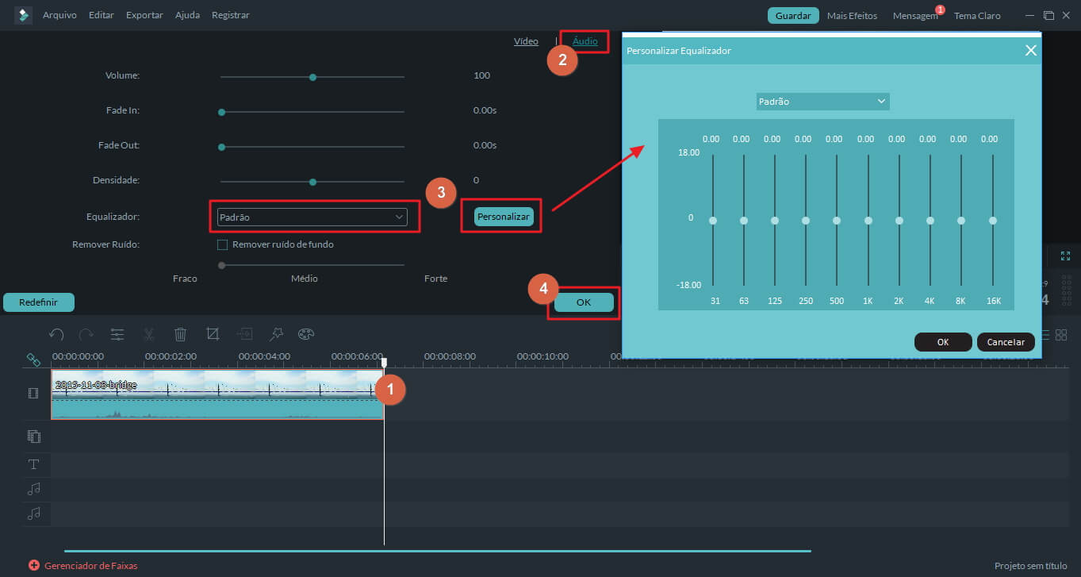
Task: Click Cancelar in the equalizer dialog
Action: pyautogui.click(x=1006, y=342)
